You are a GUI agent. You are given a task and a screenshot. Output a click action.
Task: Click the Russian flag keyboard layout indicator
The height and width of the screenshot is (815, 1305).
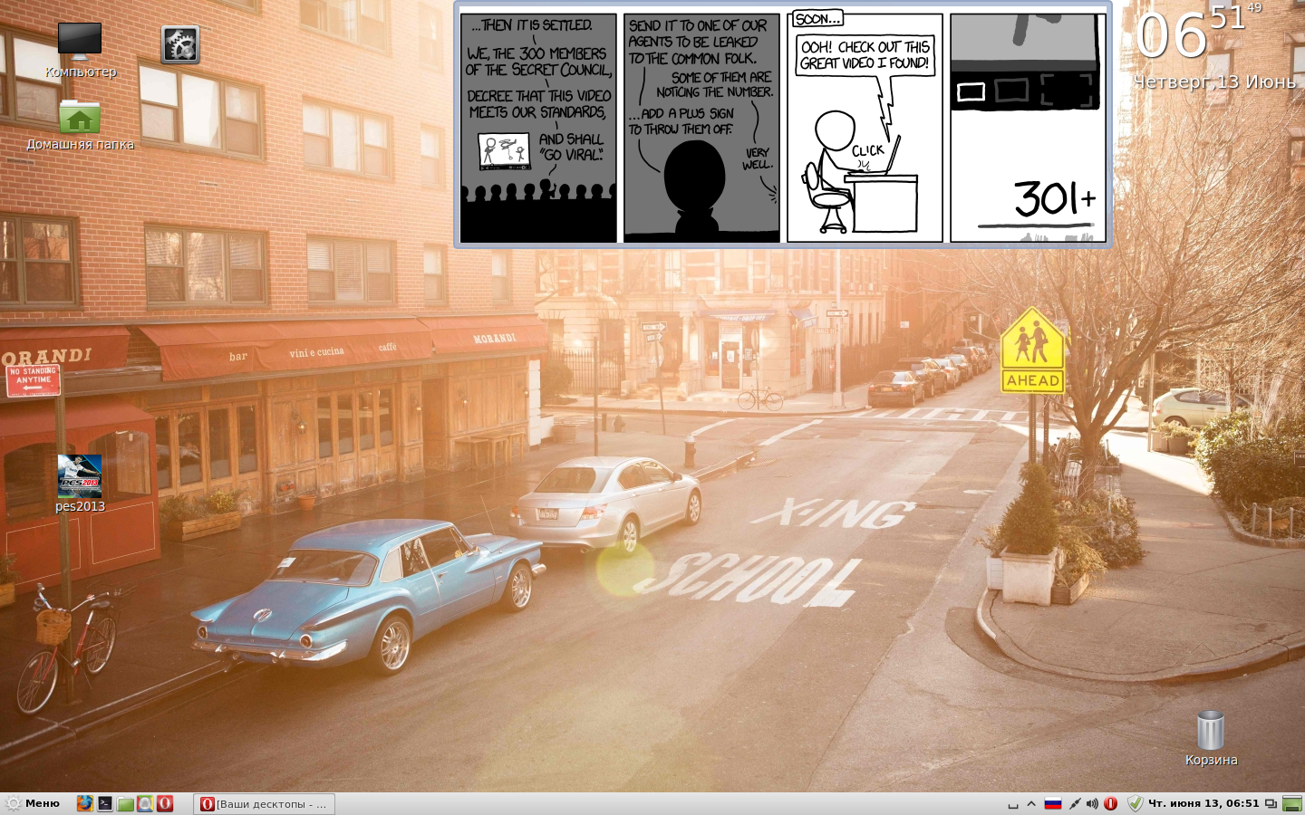[x=1053, y=803]
